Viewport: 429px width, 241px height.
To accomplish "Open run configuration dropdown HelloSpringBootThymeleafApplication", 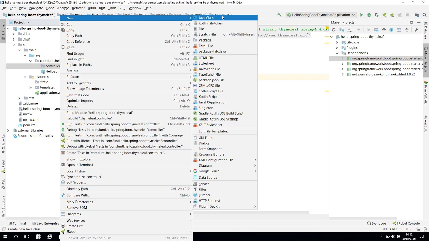I will (320, 15).
